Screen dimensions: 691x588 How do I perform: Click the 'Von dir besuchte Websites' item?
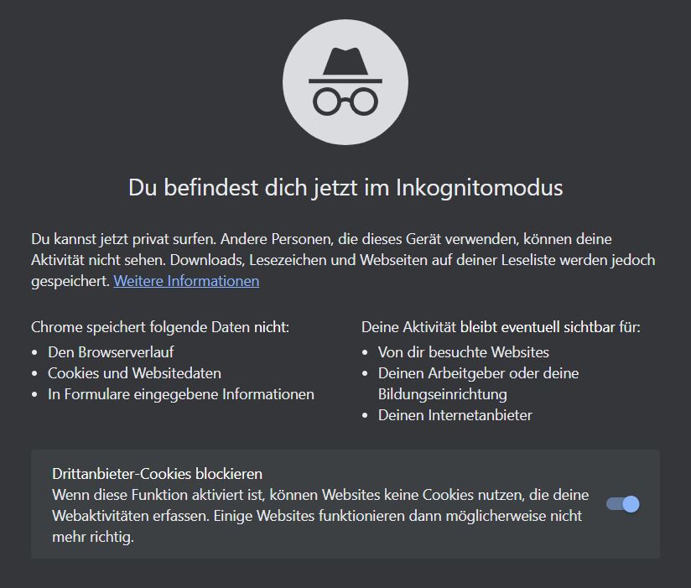pyautogui.click(x=464, y=351)
